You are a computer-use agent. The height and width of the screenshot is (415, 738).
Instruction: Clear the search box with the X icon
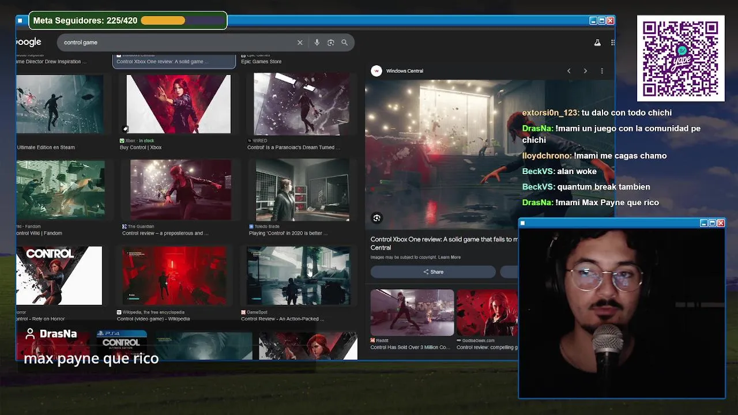300,43
